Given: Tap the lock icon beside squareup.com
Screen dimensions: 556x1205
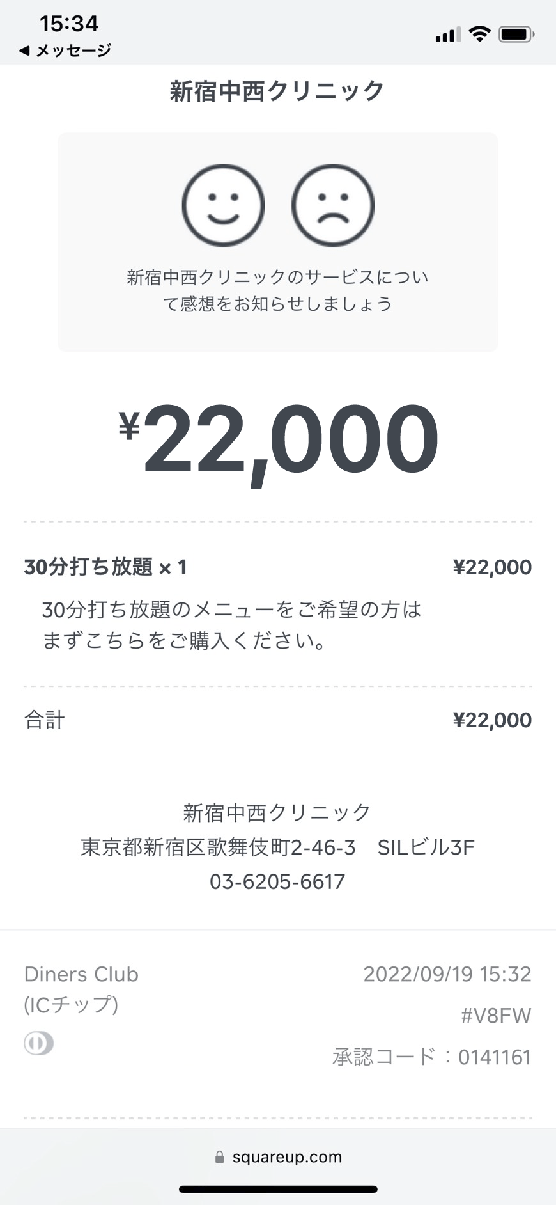Looking at the screenshot, I should click(x=219, y=1157).
